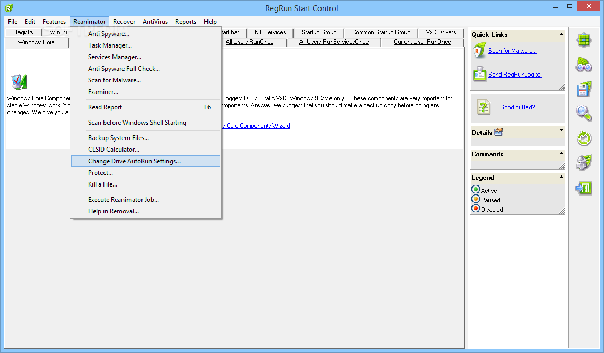This screenshot has height=353, width=604.
Task: Select Examiner... menu entry
Action: (146, 92)
